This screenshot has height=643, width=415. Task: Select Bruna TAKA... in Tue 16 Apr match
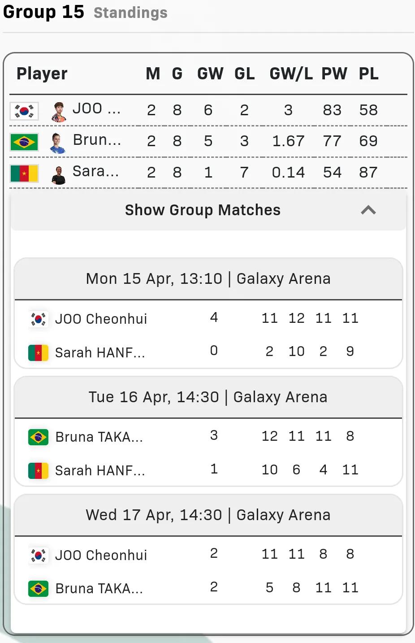pos(99,437)
